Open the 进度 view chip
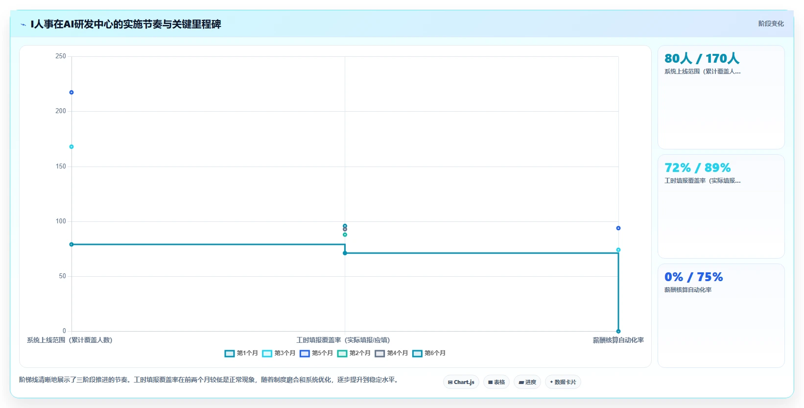Screen dimensions: 804x408 [x=527, y=382]
